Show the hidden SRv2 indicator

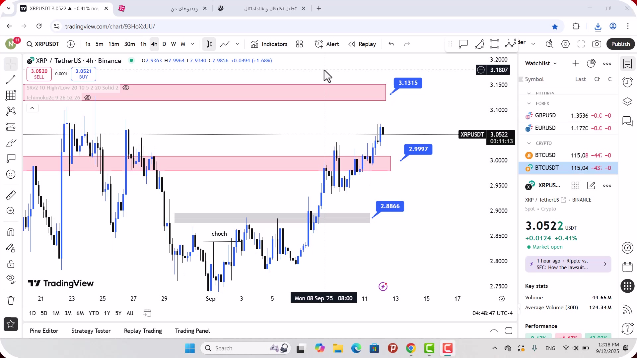point(126,88)
